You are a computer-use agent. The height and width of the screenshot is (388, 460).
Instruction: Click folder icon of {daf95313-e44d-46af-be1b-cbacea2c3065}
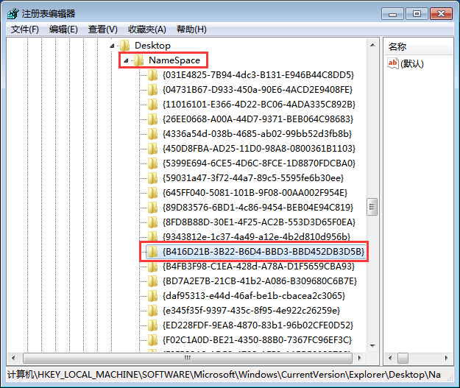152,296
